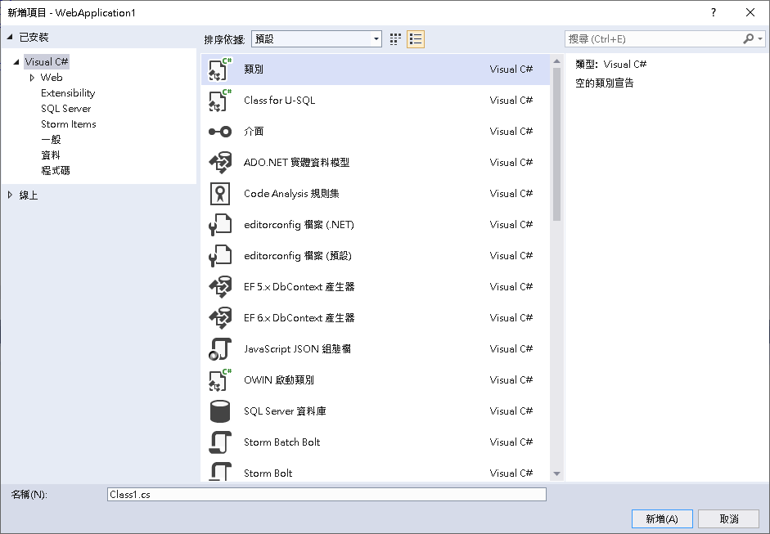This screenshot has width=770, height=534.
Task: Select the 程式碼 code category
Action: coord(56,171)
